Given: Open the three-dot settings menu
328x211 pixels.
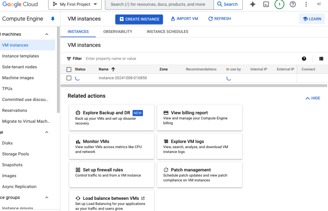Looking at the screenshot, I should [306, 4].
